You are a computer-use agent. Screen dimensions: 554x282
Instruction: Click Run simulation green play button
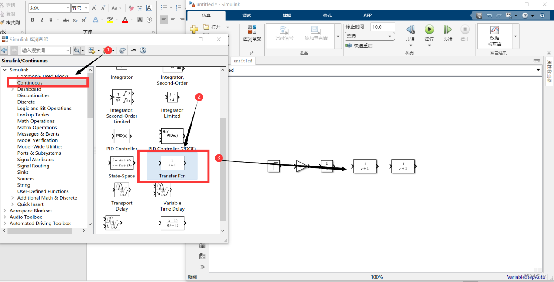(430, 29)
